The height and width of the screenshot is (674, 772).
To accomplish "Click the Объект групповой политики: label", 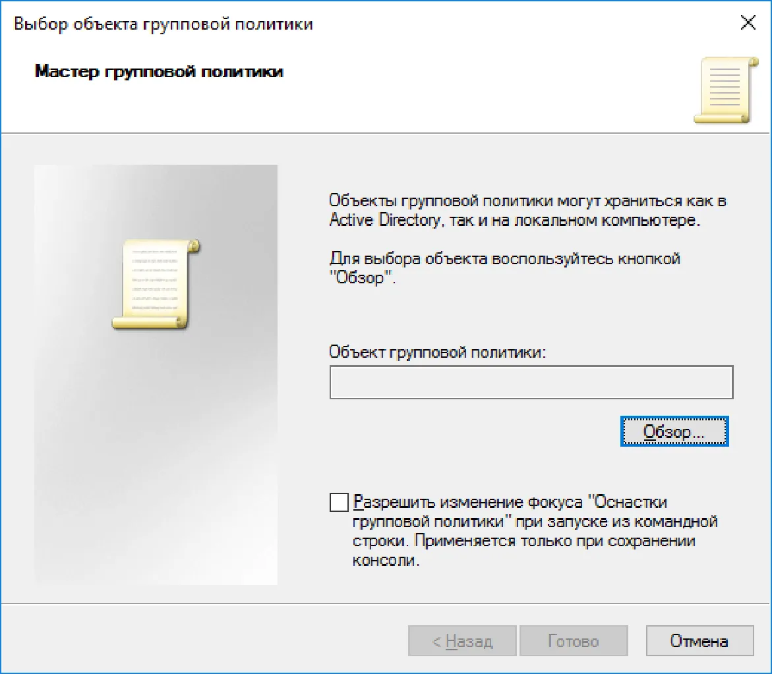I will 437,352.
